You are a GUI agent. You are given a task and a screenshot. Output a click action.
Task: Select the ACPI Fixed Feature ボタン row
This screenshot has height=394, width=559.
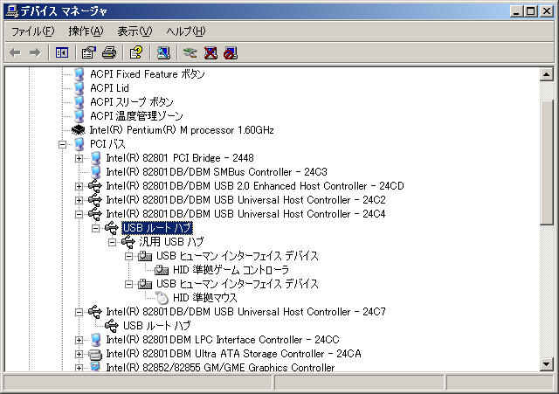click(x=148, y=74)
